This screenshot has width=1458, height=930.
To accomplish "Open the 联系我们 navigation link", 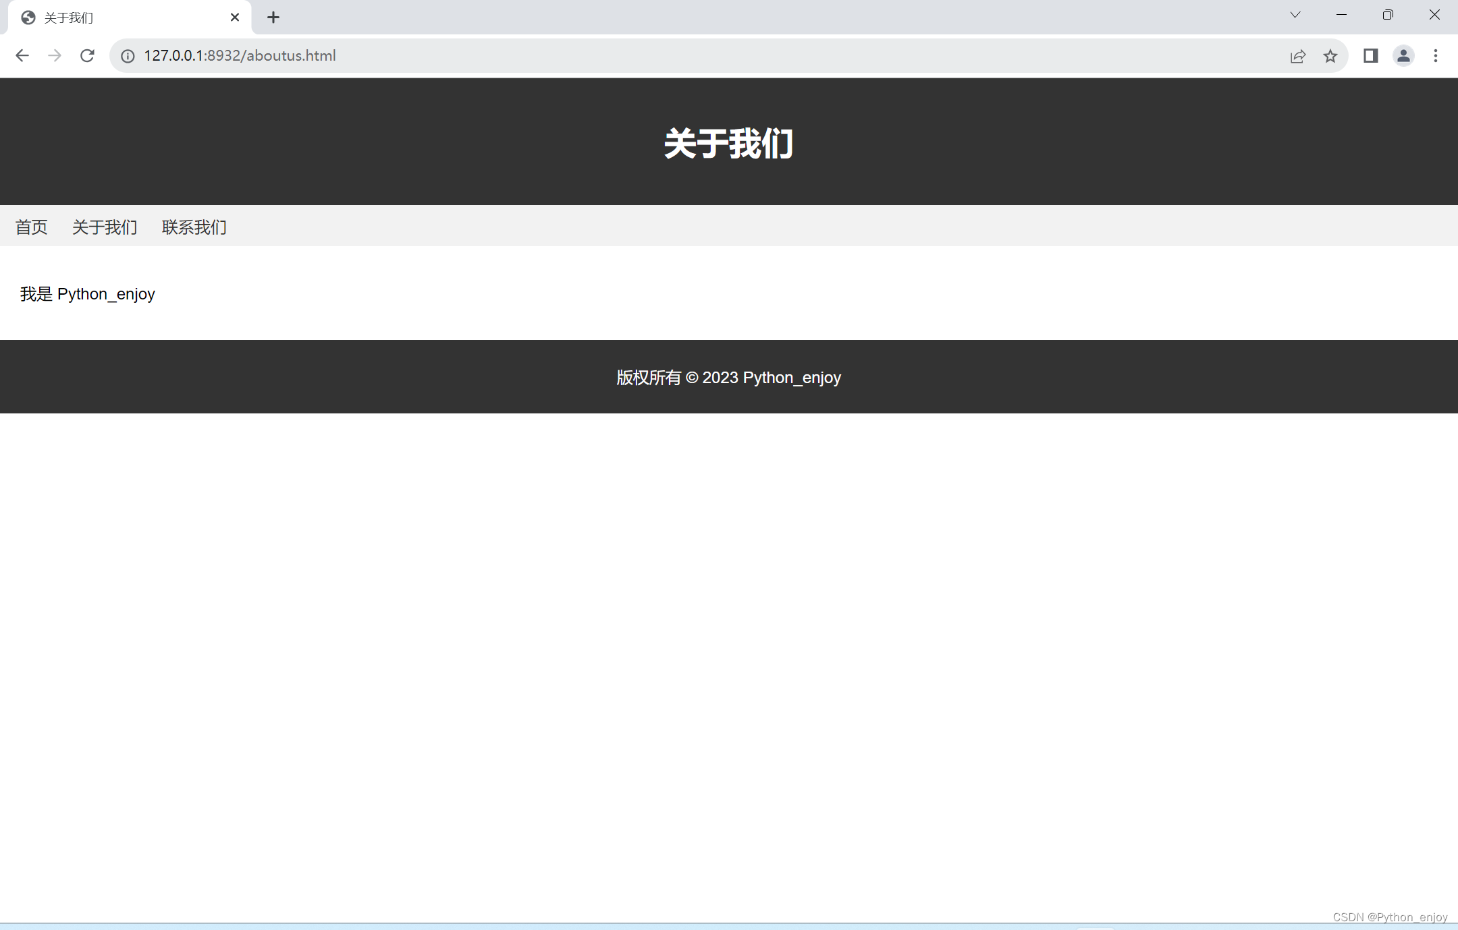I will point(194,227).
